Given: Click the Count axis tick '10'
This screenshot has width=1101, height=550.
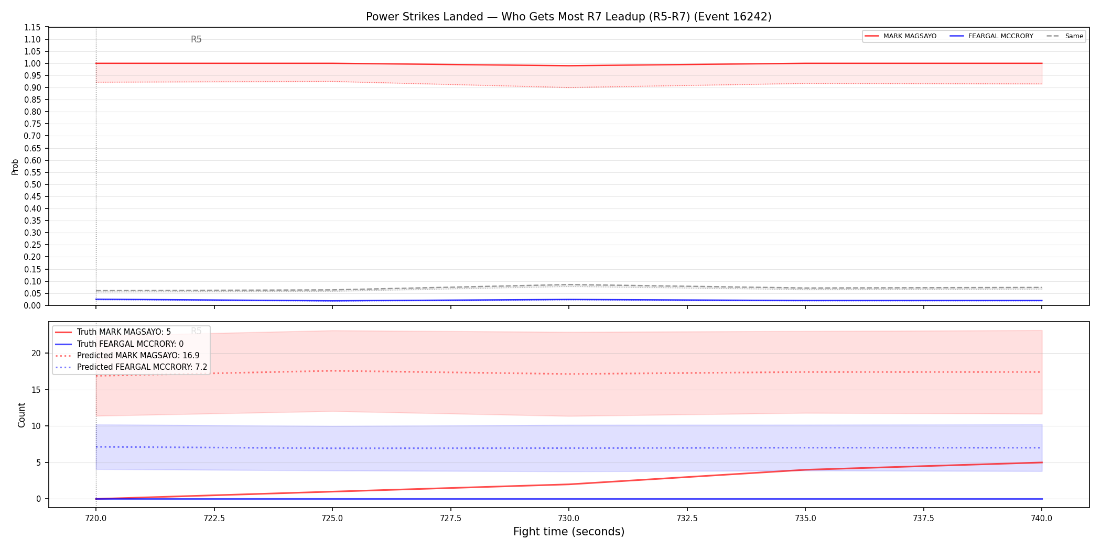Looking at the screenshot, I should (36, 426).
